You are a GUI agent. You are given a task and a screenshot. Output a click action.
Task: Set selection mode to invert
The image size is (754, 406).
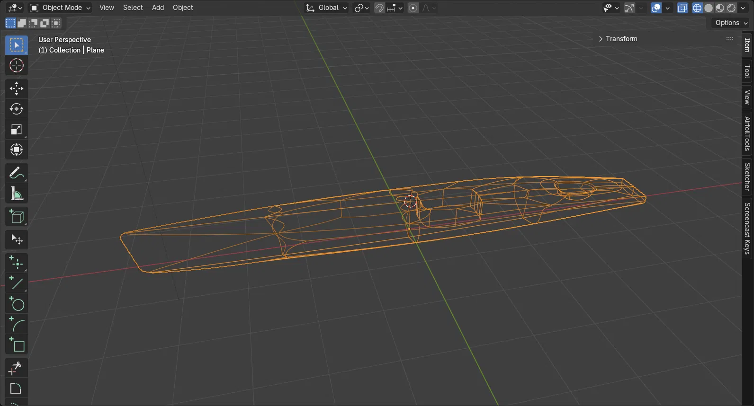point(45,23)
